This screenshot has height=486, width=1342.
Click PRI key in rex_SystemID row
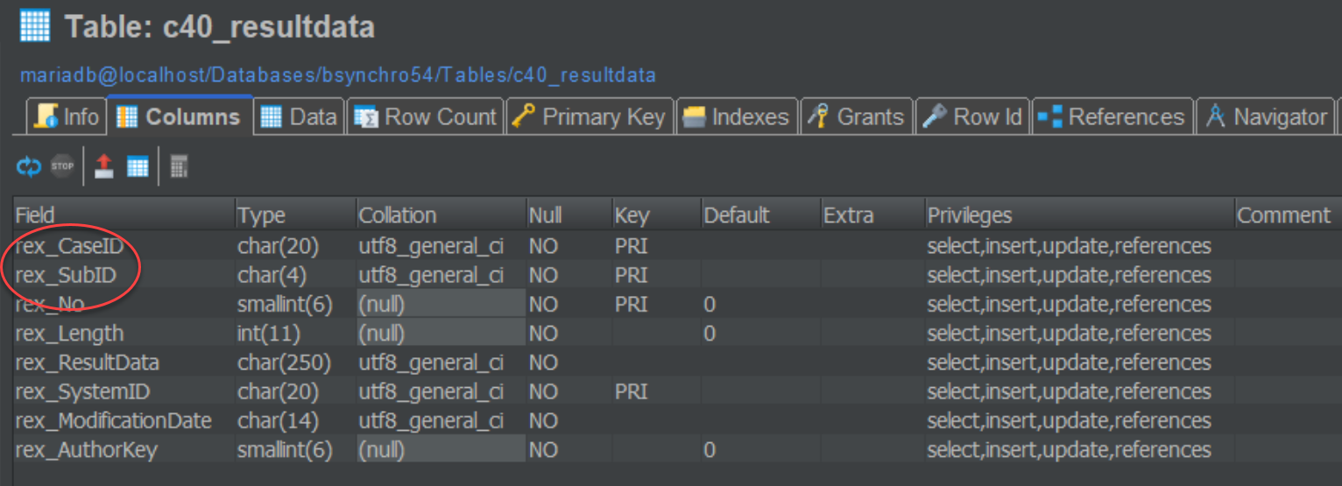656,391
